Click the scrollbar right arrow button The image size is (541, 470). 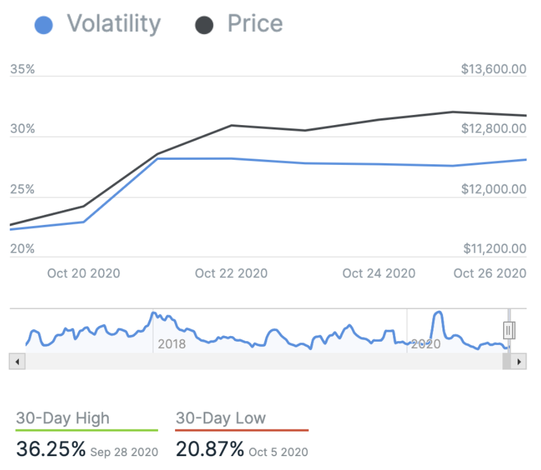point(520,362)
